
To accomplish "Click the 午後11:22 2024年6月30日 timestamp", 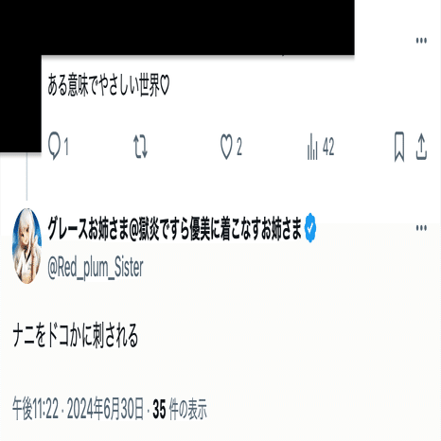I will [79, 409].
